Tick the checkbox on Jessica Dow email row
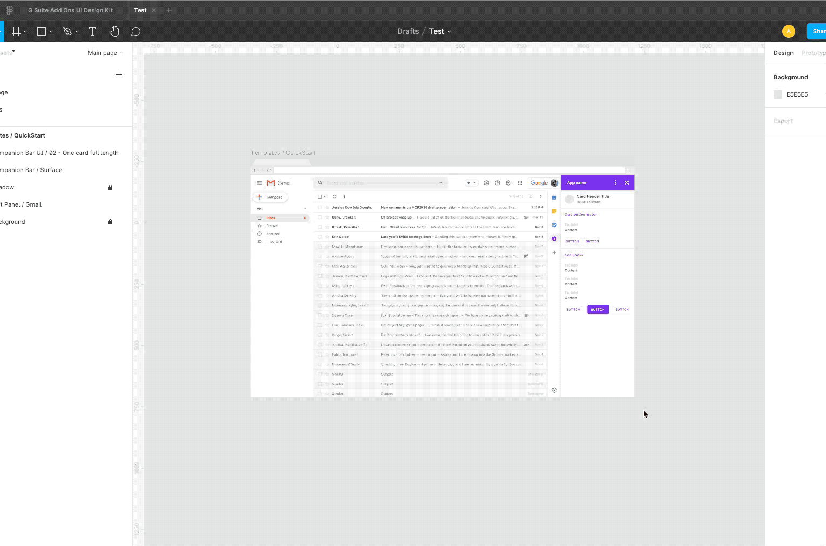Screen dimensions: 826x546 pos(320,207)
